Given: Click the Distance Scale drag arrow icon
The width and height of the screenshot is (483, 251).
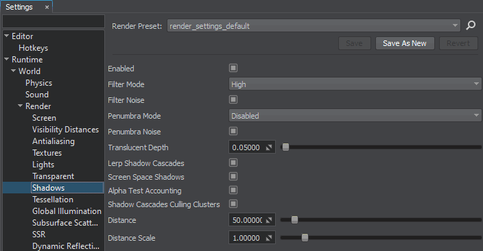Looking at the screenshot, I should click(269, 238).
